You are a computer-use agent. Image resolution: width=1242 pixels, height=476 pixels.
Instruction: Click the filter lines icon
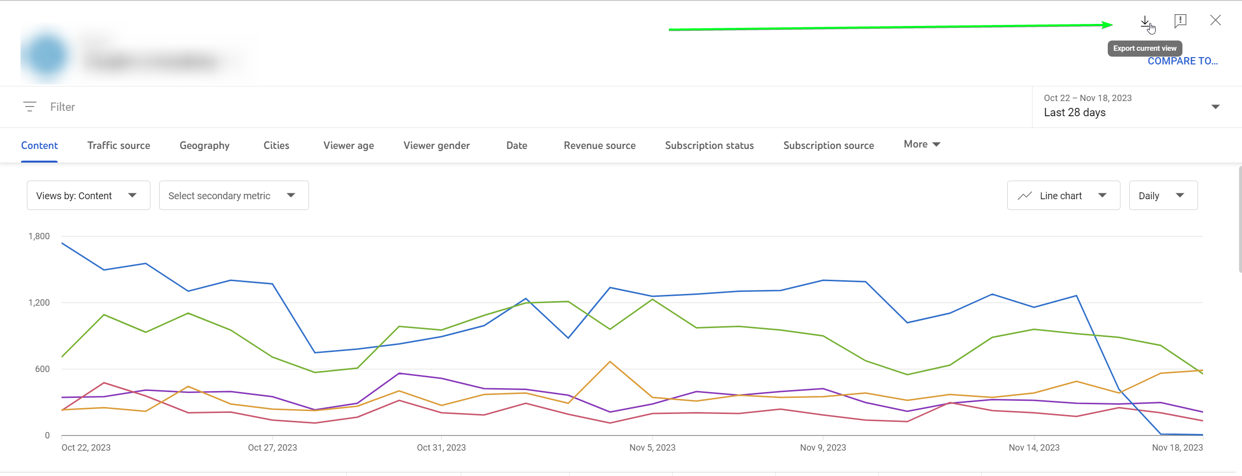point(30,106)
